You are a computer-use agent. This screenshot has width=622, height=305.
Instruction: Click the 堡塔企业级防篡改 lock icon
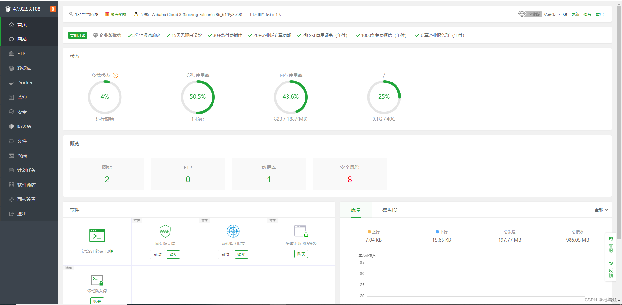click(x=301, y=231)
